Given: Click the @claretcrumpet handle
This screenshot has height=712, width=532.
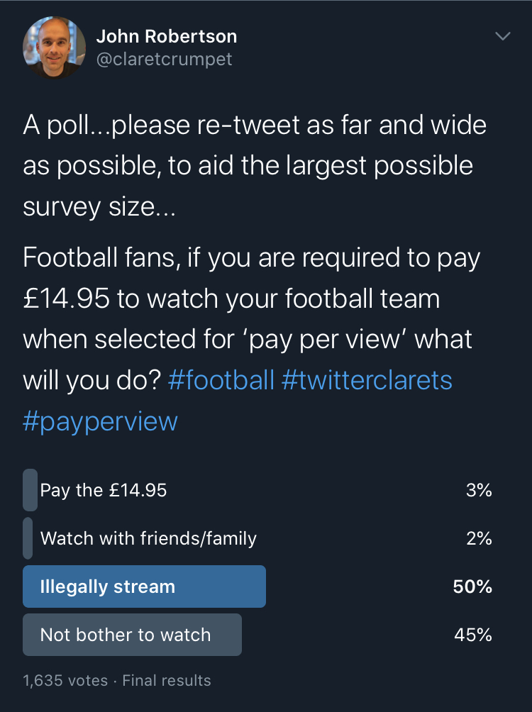Looking at the screenshot, I should pos(164,60).
